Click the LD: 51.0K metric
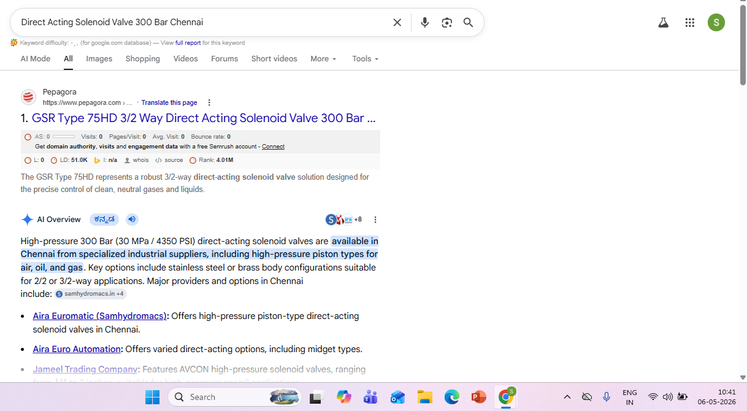Screen dimensions: 747x411 pyautogui.click(x=69, y=160)
